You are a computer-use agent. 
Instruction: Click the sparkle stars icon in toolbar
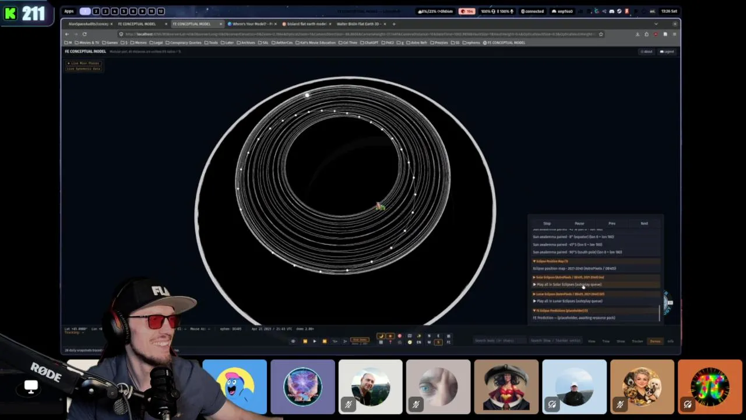419,336
